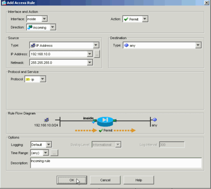Click the Help button
211x189 pixels.
pos(139,180)
